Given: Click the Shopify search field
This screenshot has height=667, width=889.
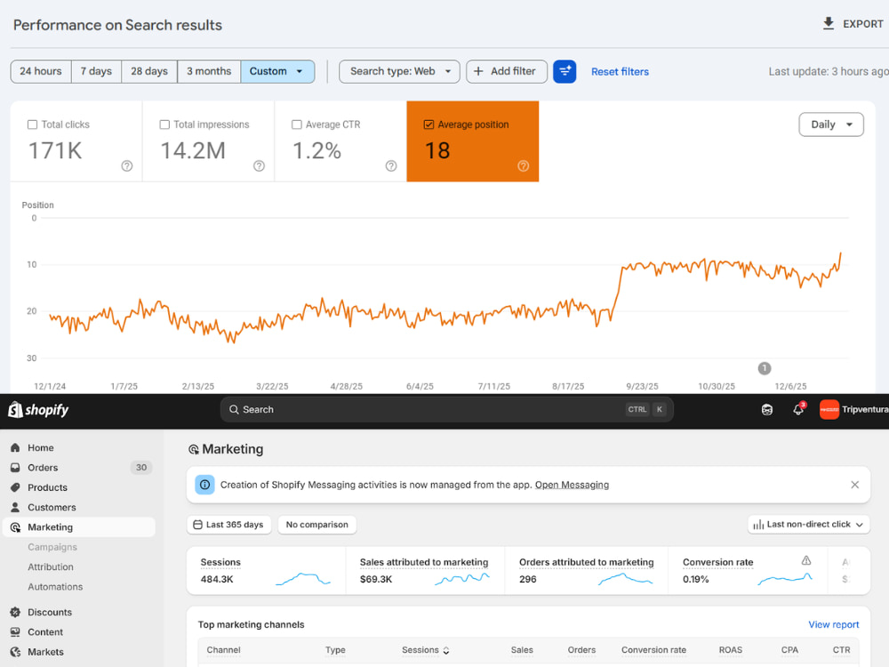Looking at the screenshot, I should pos(447,409).
